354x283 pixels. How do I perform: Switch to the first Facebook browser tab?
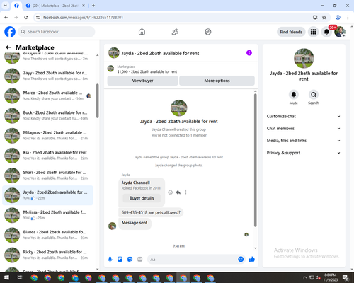16,6
